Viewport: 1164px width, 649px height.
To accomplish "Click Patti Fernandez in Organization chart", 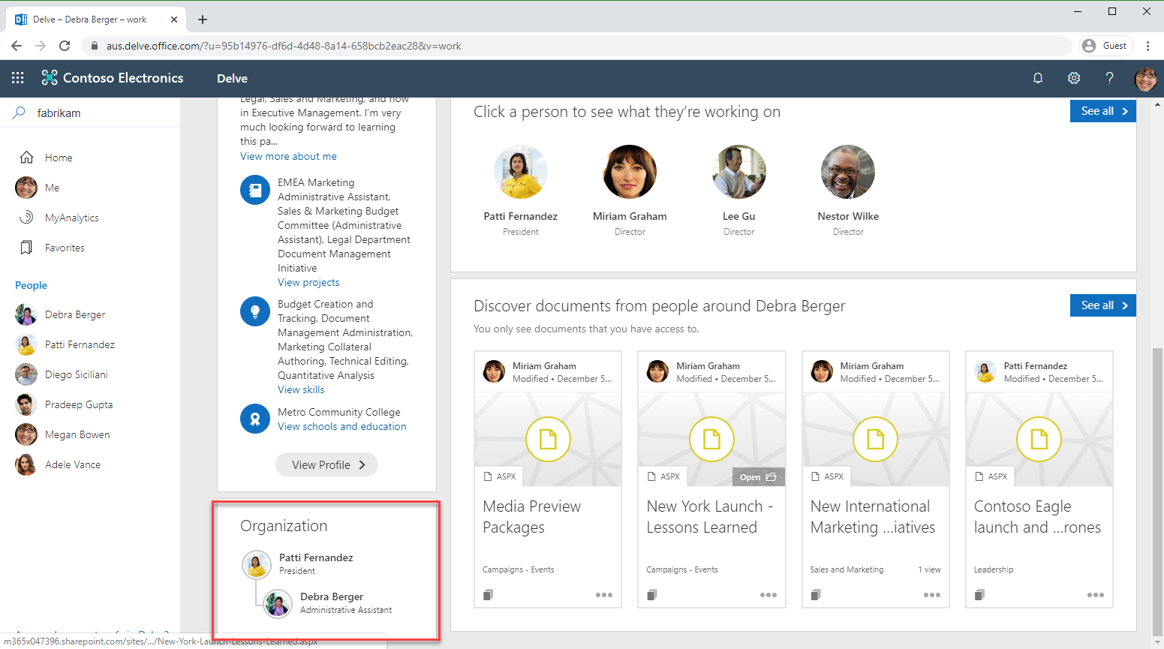I will coord(298,563).
